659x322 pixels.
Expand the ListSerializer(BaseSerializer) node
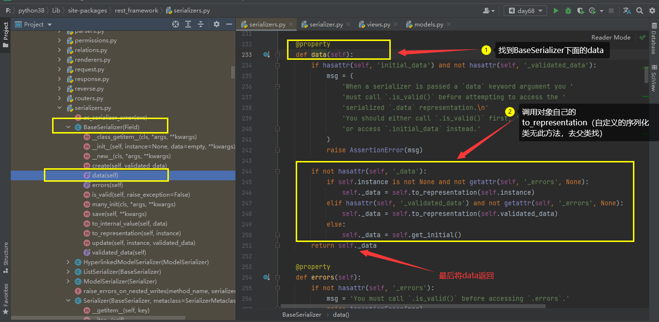point(69,272)
